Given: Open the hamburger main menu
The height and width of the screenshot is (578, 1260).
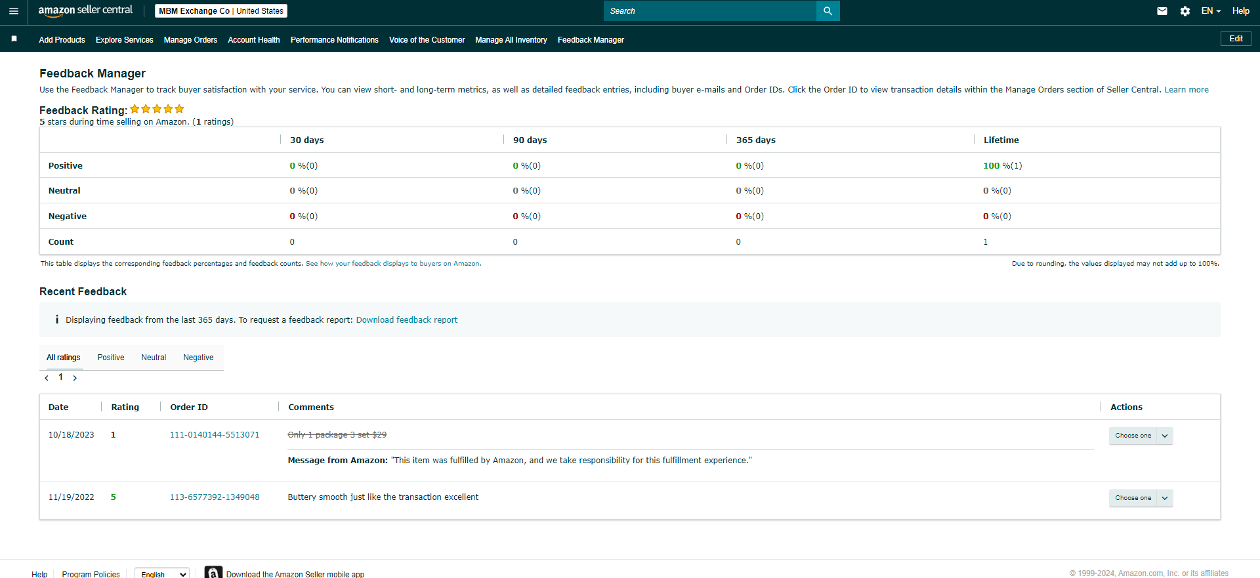Looking at the screenshot, I should tap(14, 11).
